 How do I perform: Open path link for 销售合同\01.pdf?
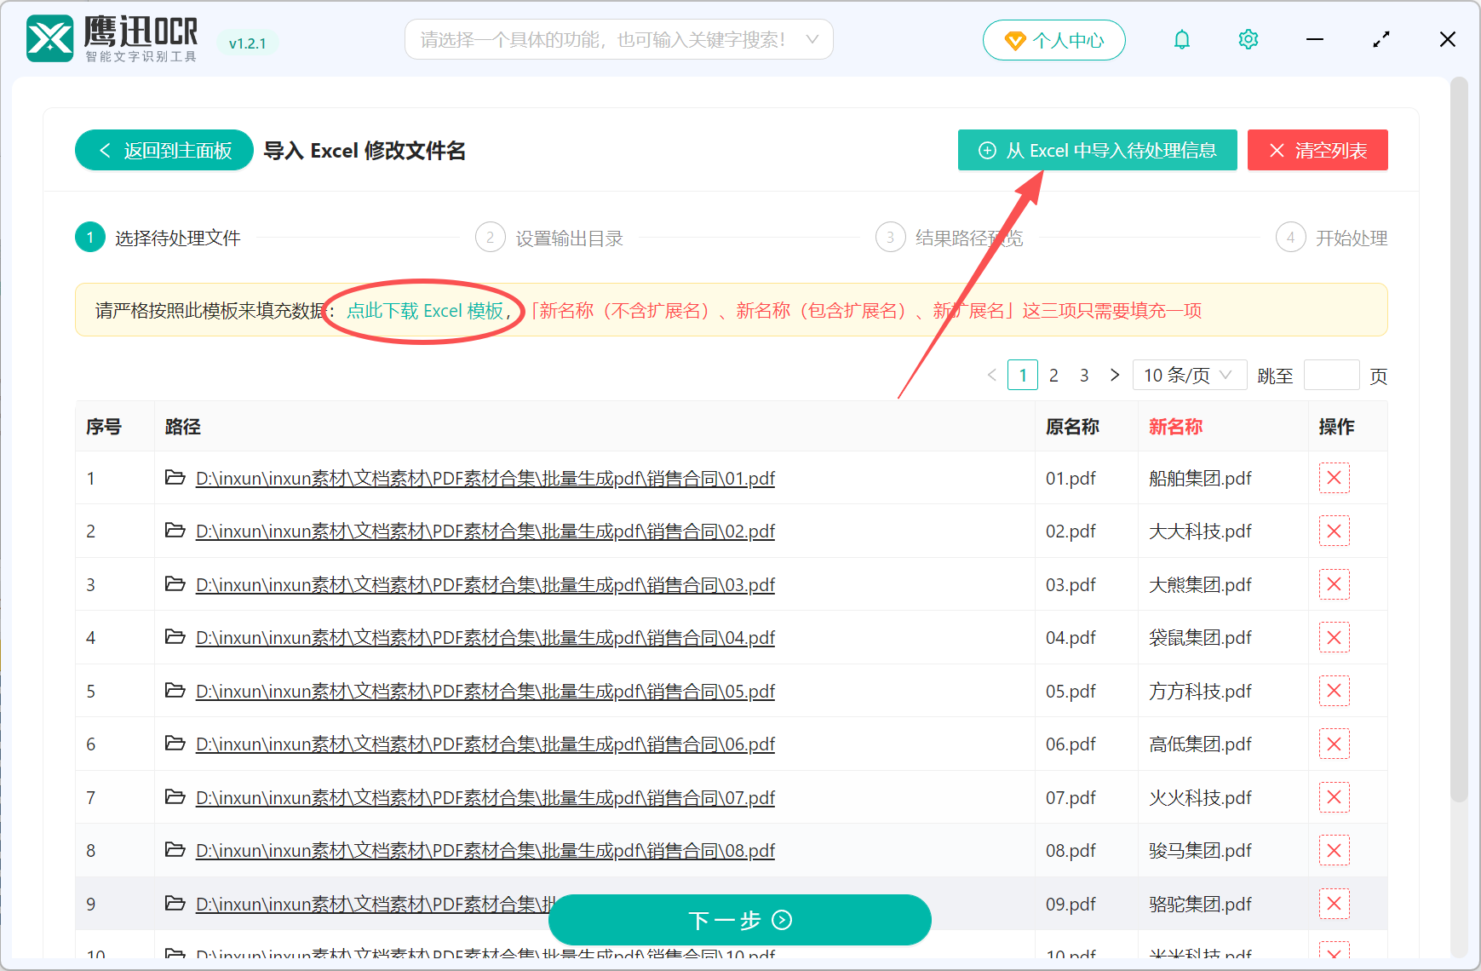(x=485, y=479)
